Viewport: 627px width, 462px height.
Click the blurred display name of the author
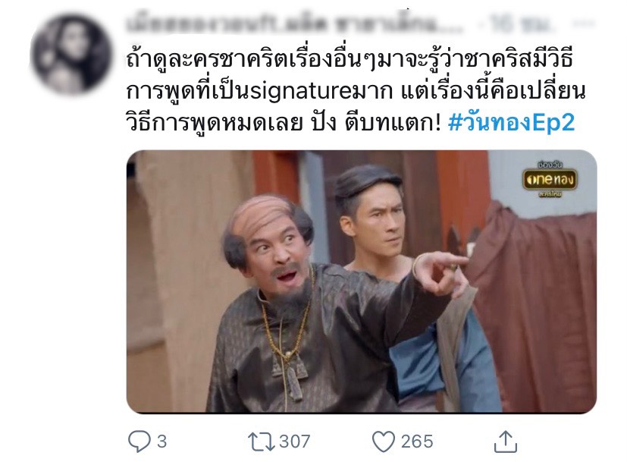294,24
